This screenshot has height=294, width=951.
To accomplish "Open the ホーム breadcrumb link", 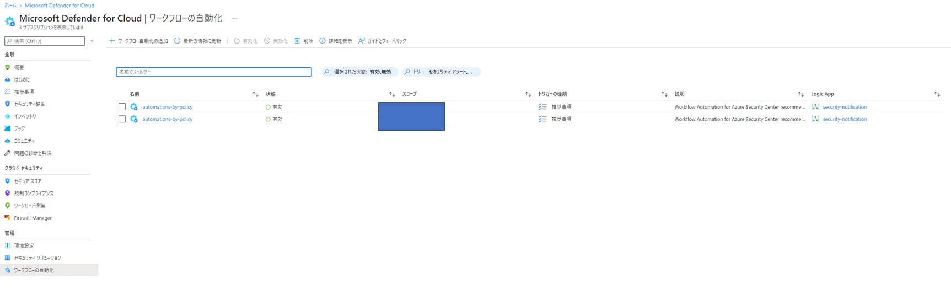I will 10,6.
